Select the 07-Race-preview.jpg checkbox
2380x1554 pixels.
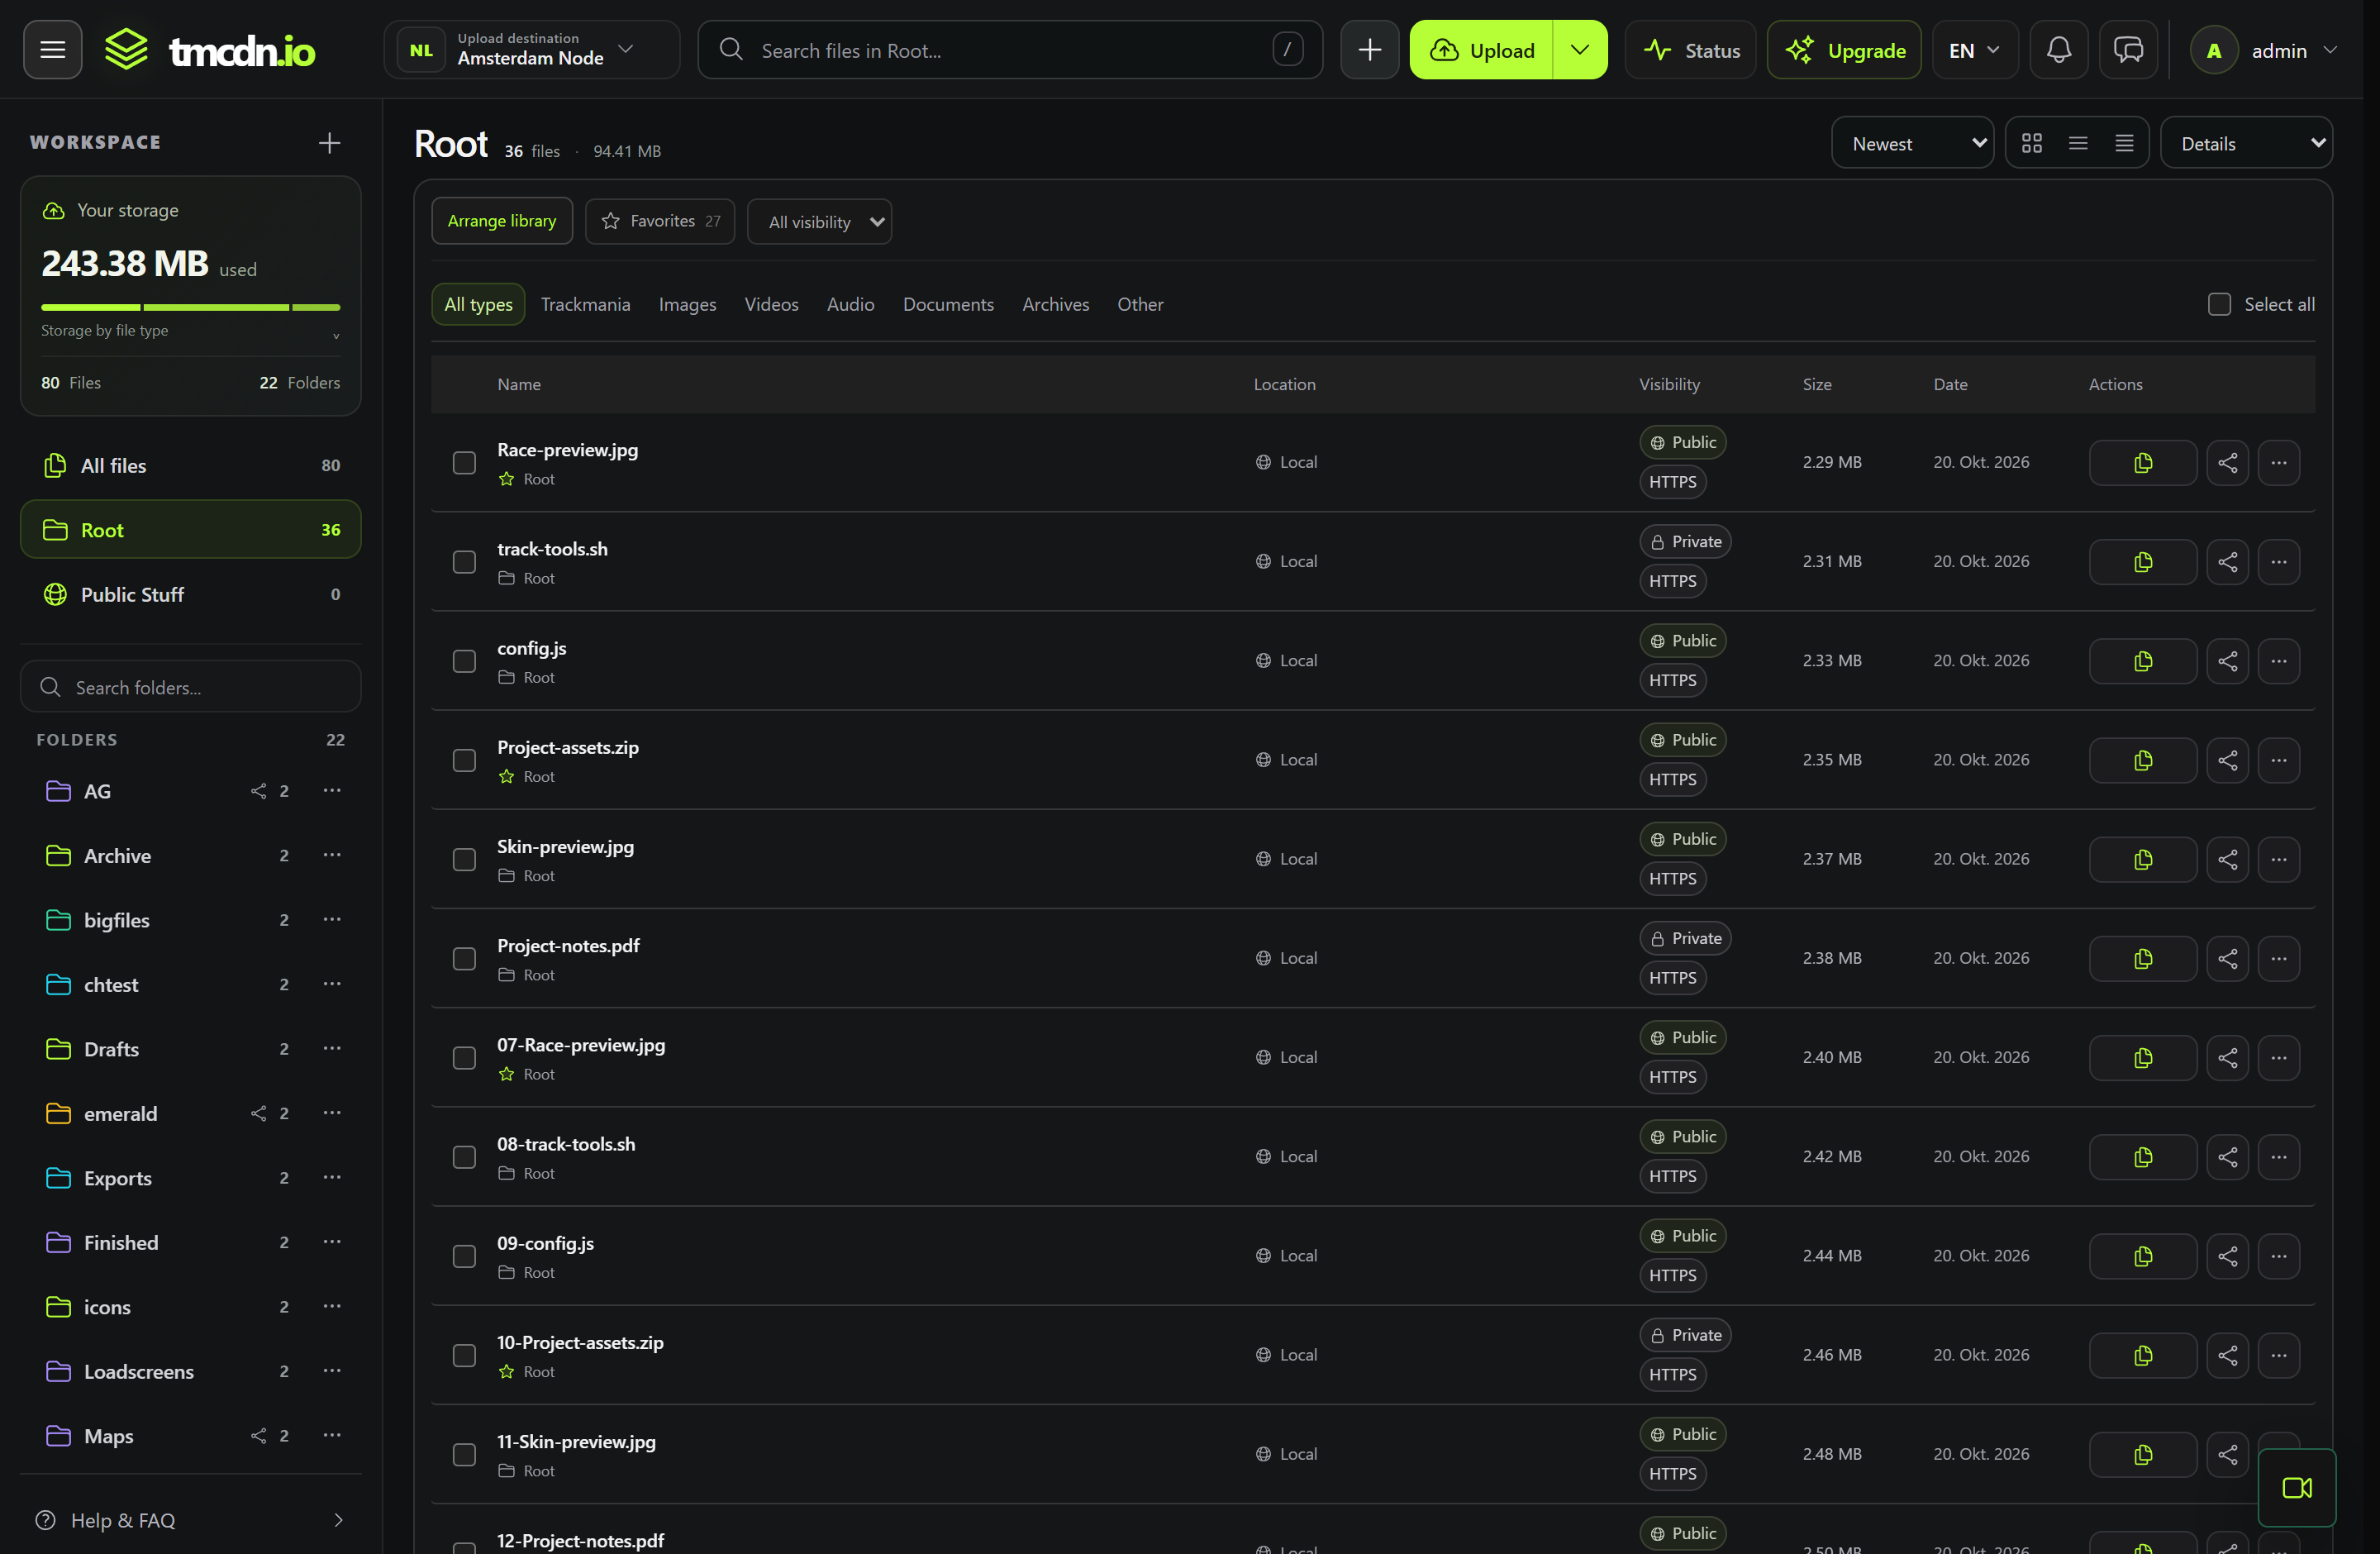coord(464,1057)
